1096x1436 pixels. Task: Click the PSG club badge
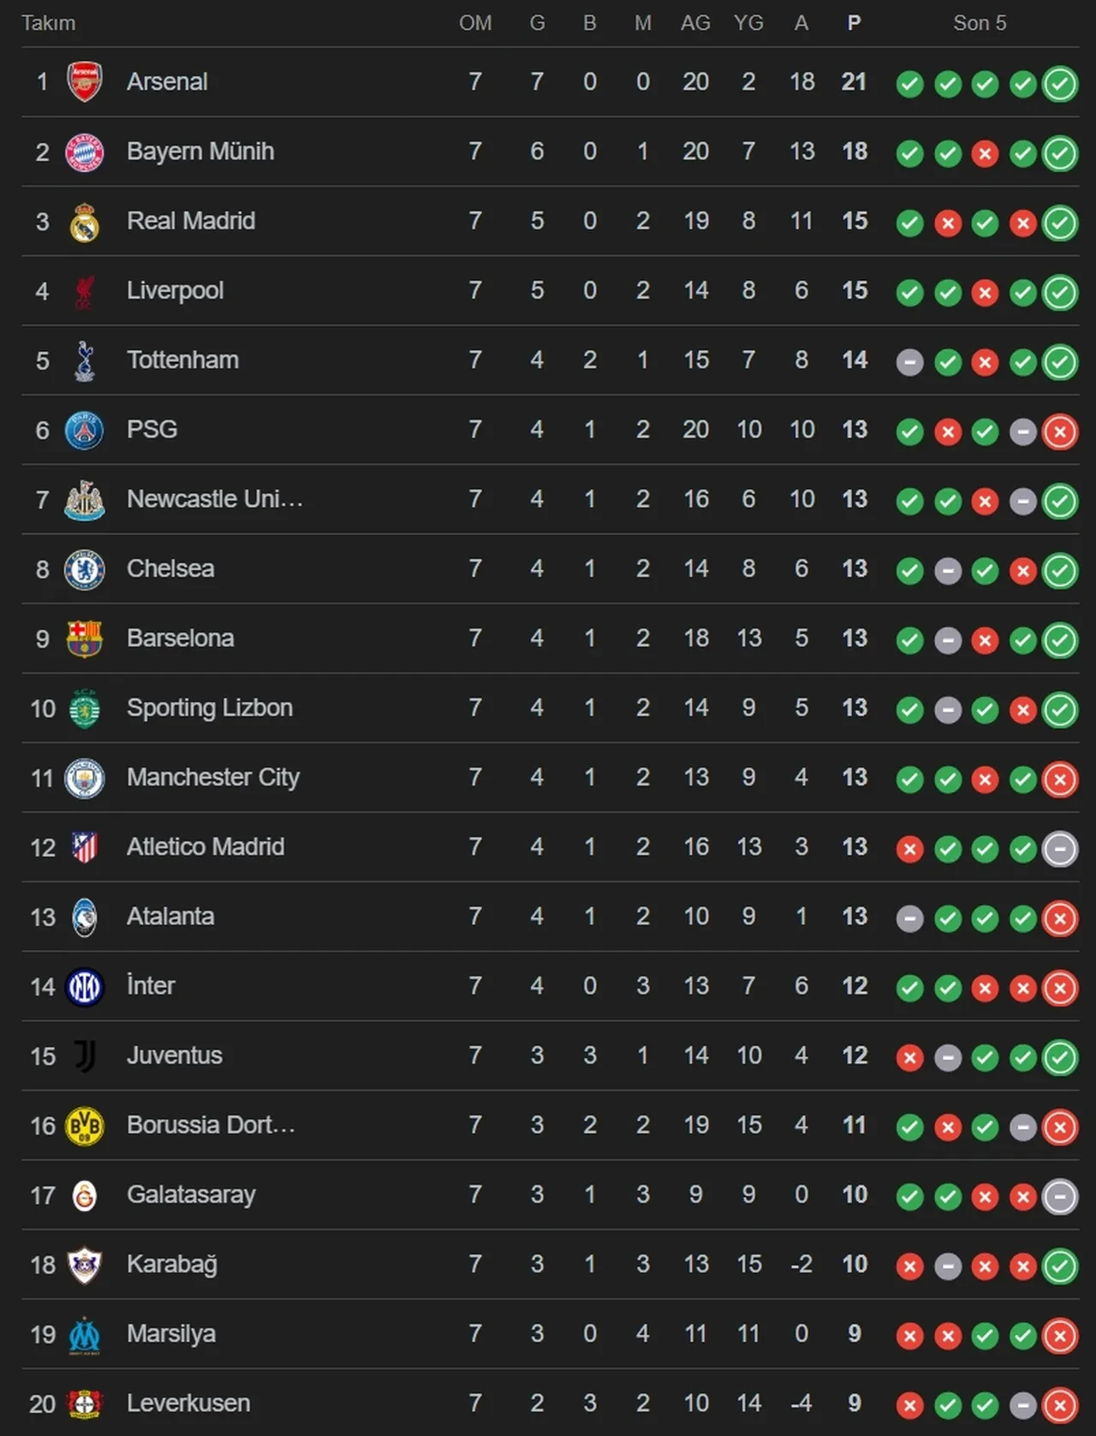[x=84, y=430]
